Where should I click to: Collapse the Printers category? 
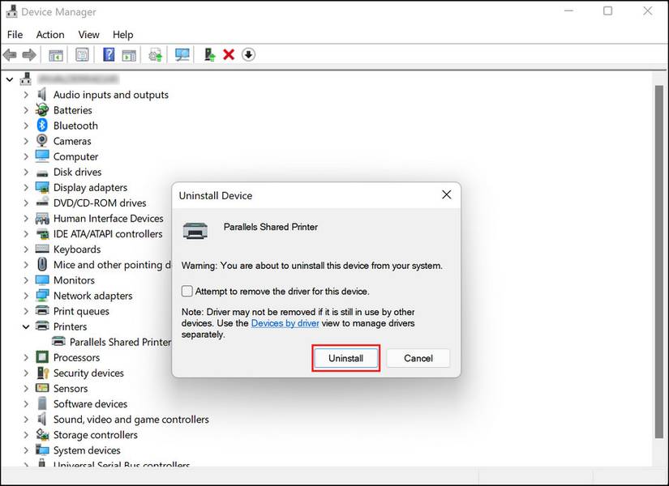25,326
